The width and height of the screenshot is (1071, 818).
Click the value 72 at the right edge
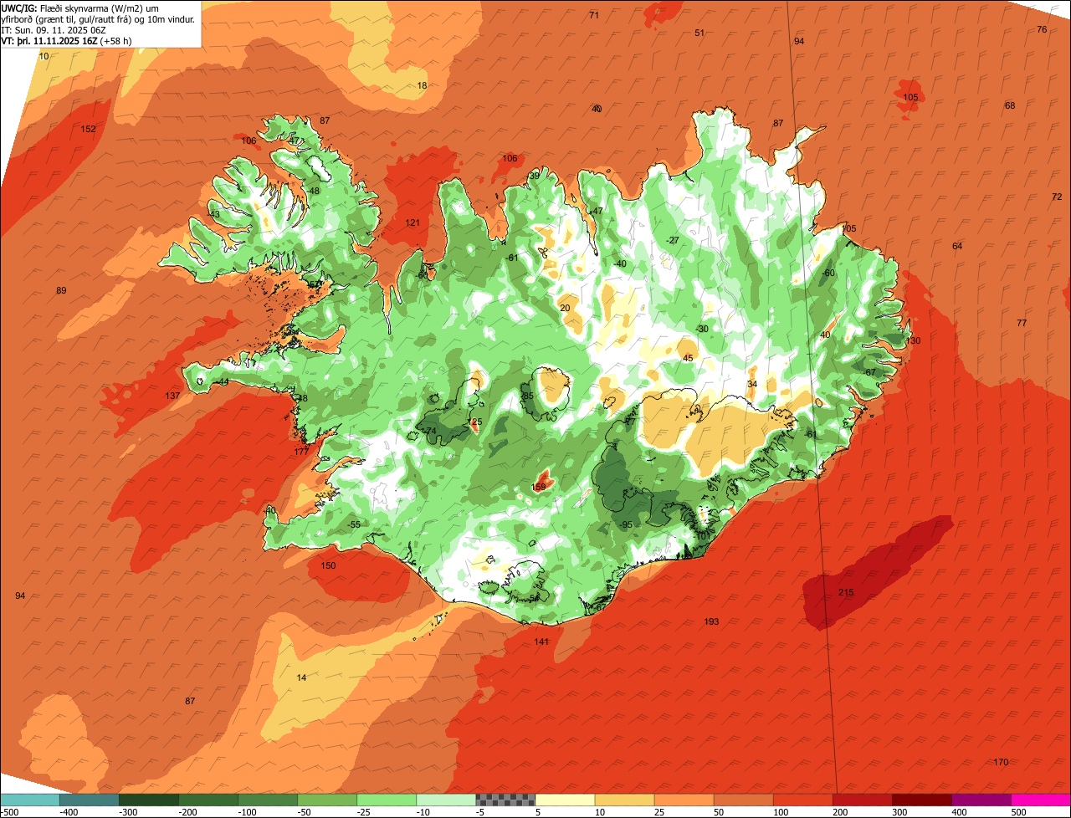pyautogui.click(x=1057, y=197)
